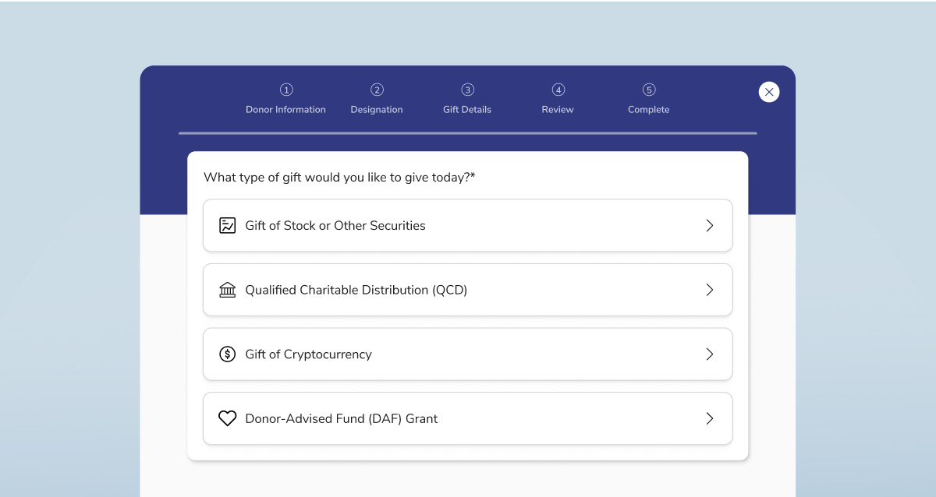Expand the Gift of Stock chevron arrow

click(709, 226)
